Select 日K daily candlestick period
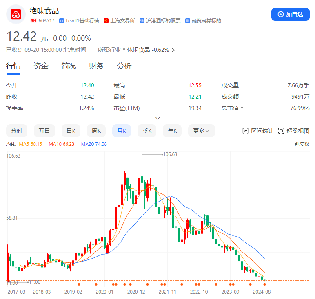Image resolution: width=315 pixels, height=299 pixels. tap(71, 131)
